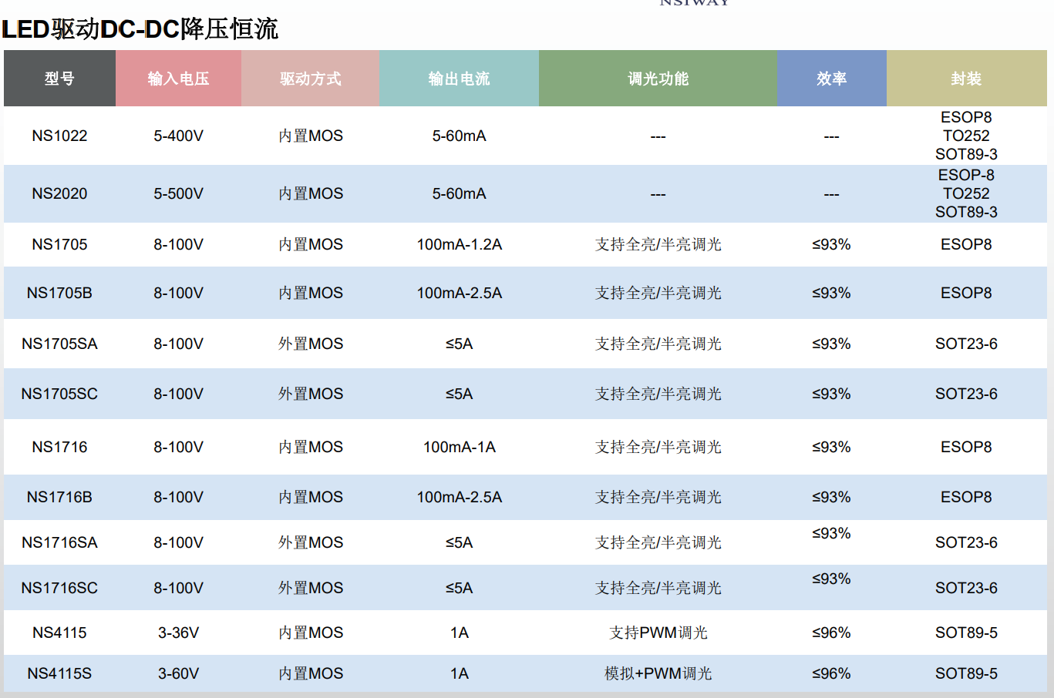Click package 'ESOP8' in NS1716B row
1054x698 pixels.
(x=966, y=497)
